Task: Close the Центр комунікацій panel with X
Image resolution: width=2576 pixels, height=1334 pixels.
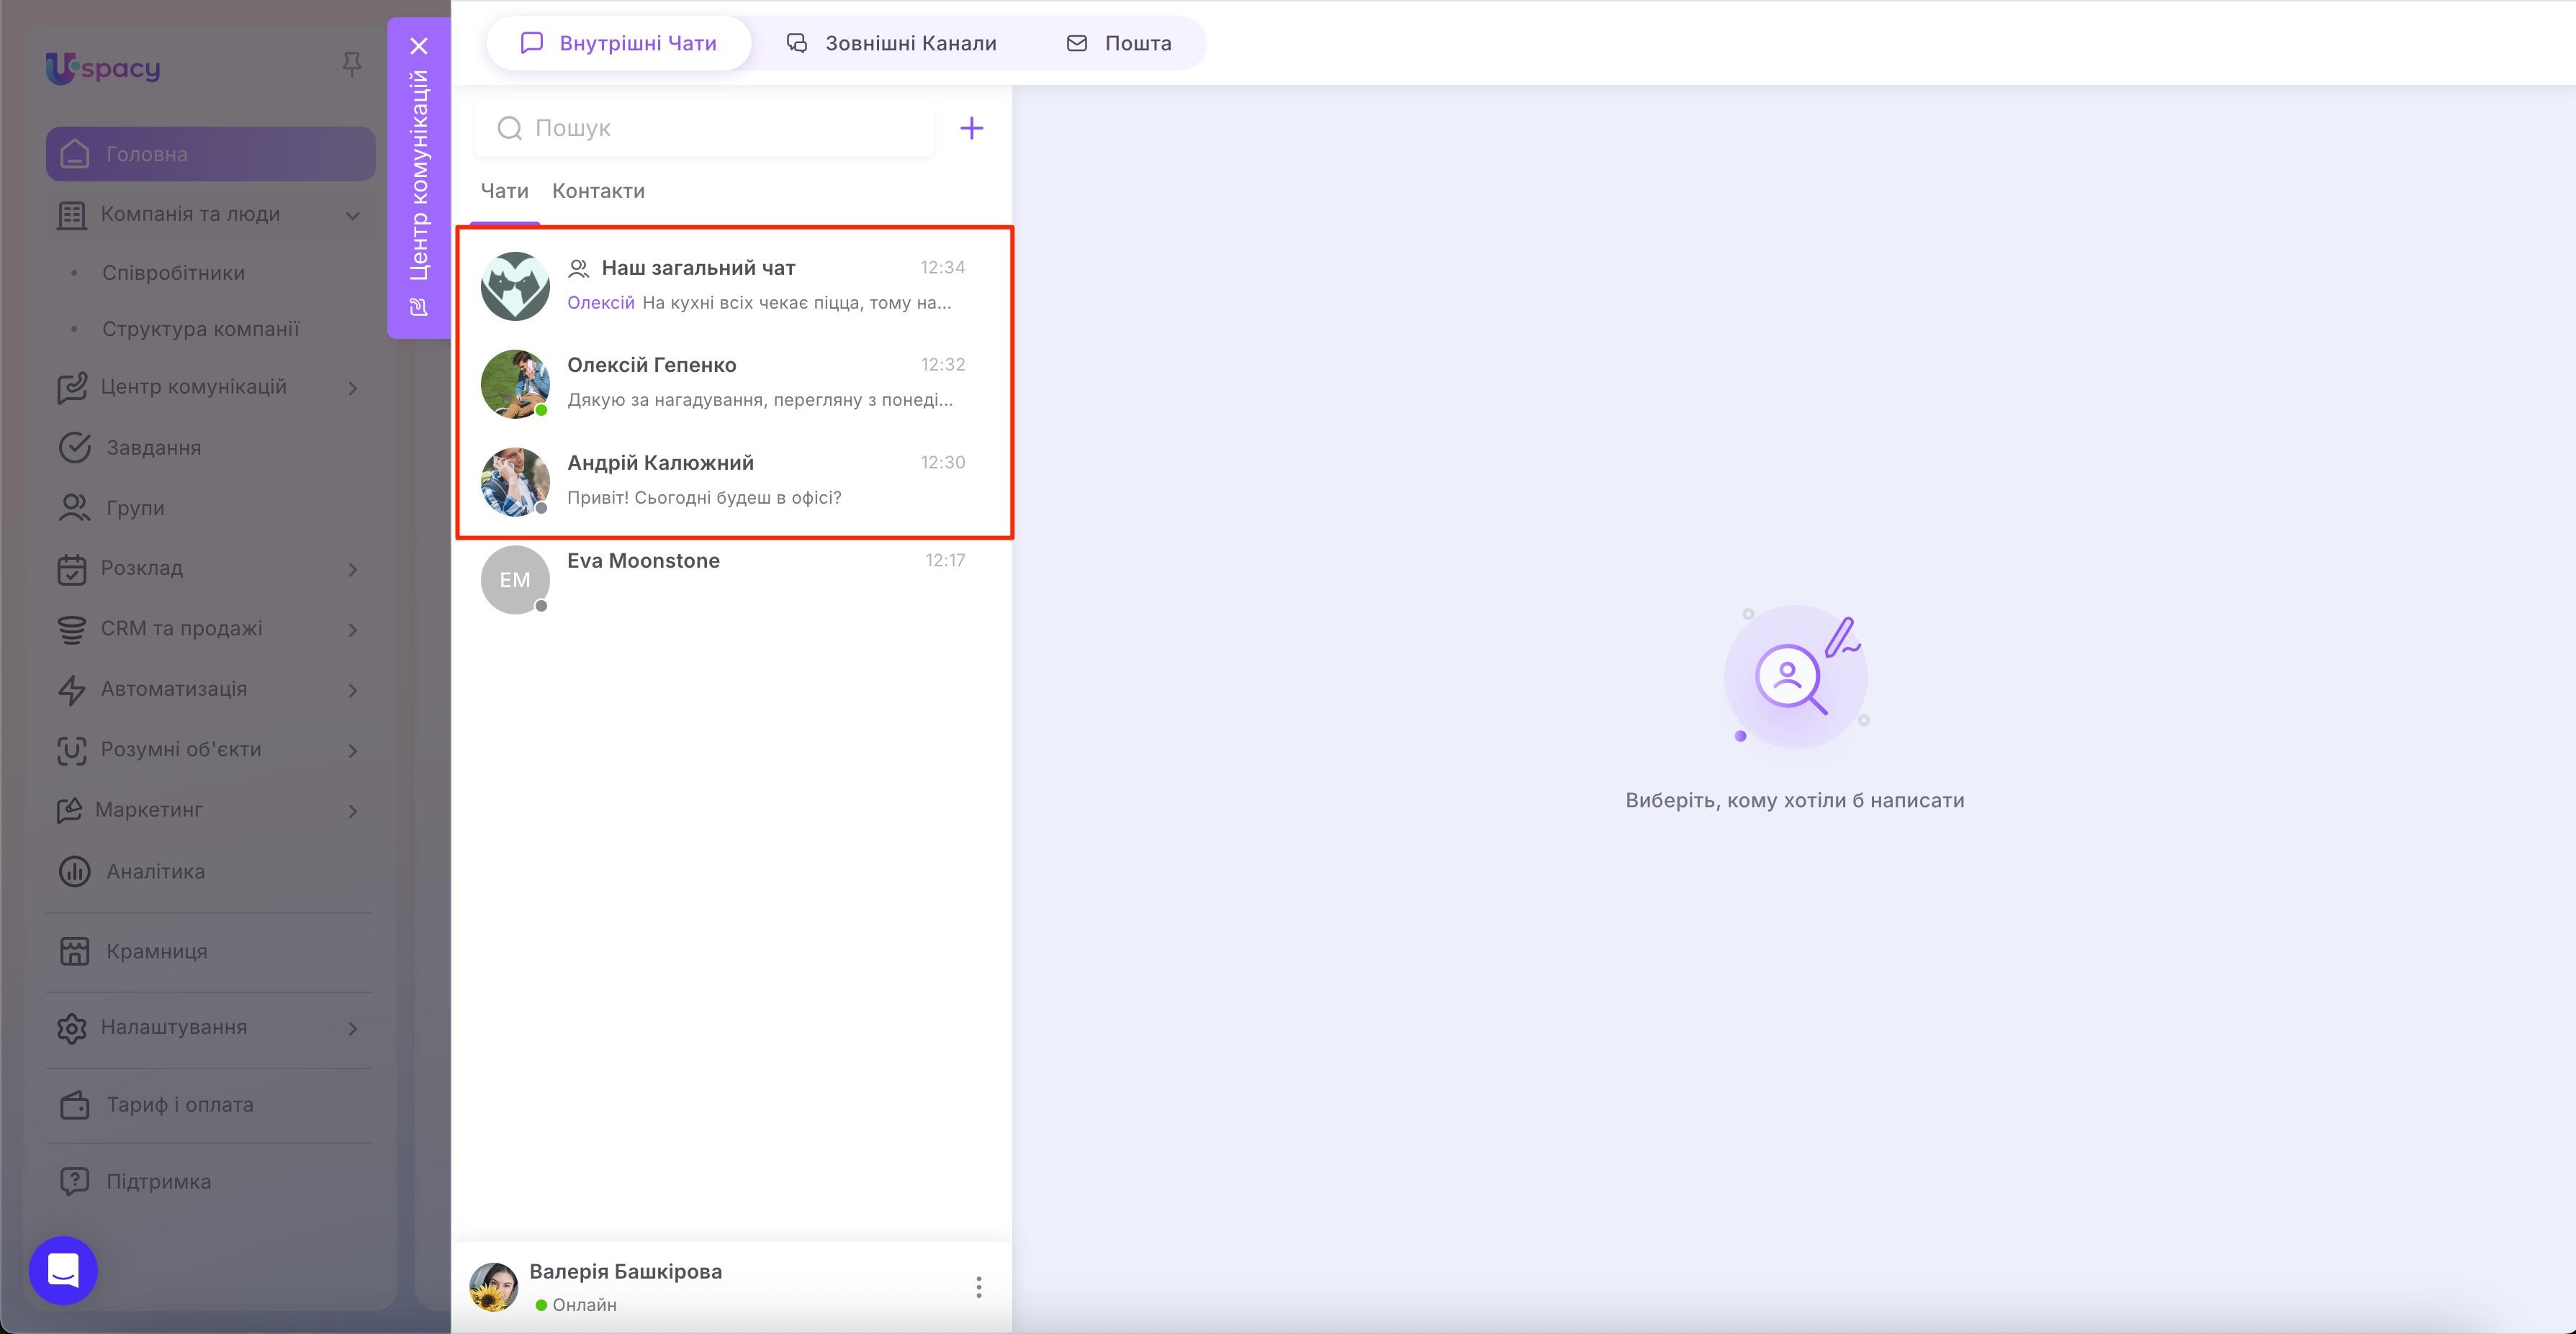Action: [419, 46]
